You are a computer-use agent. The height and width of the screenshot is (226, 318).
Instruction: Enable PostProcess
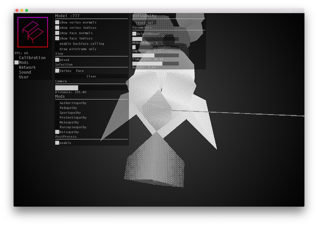[x=57, y=143]
